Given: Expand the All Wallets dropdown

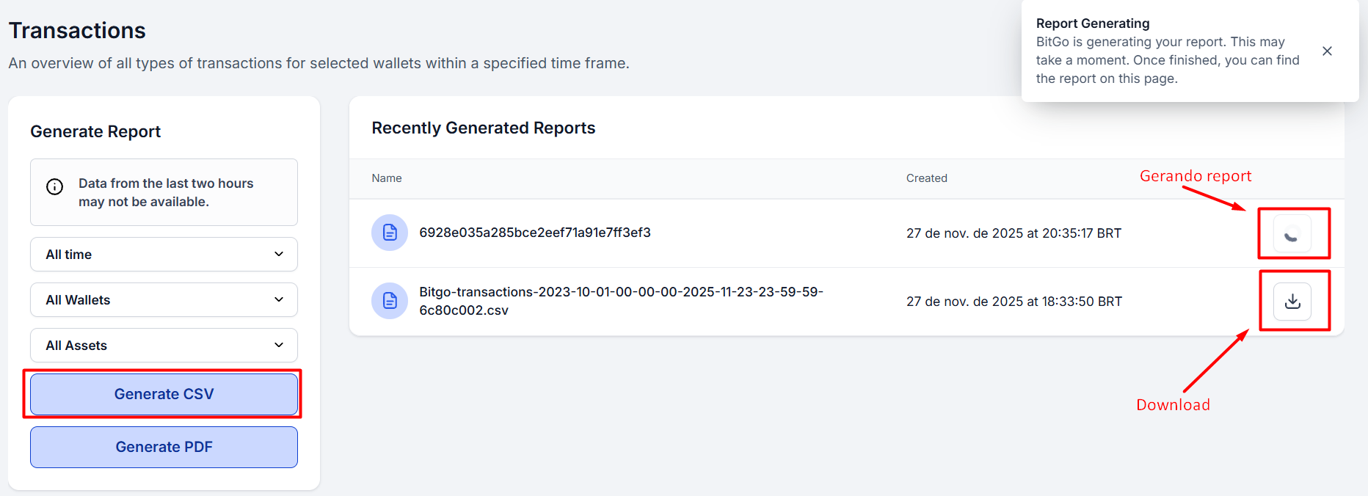Looking at the screenshot, I should [x=164, y=300].
